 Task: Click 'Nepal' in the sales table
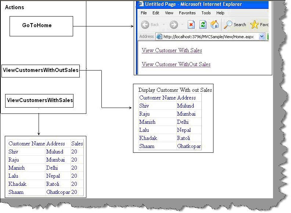tap(53, 176)
